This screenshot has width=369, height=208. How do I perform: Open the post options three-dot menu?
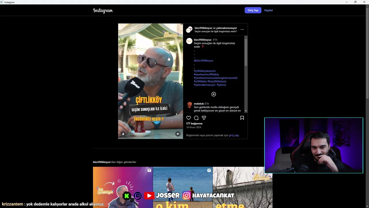coord(242,29)
